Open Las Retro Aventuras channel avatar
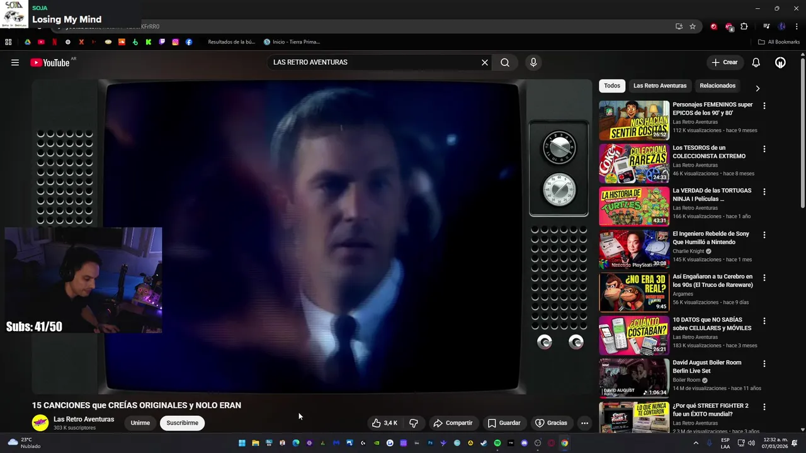This screenshot has width=806, height=453. pos(40,423)
